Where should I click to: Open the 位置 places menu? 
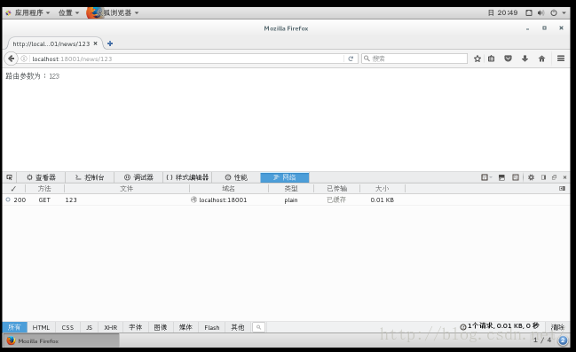pos(68,12)
